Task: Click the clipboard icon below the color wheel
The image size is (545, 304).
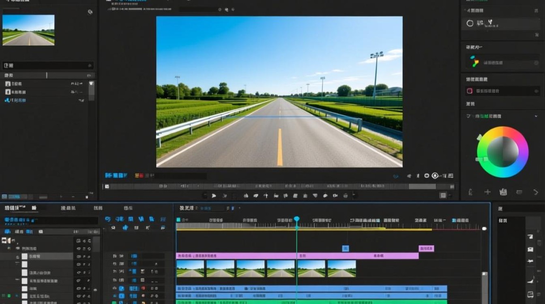Action: (503, 192)
